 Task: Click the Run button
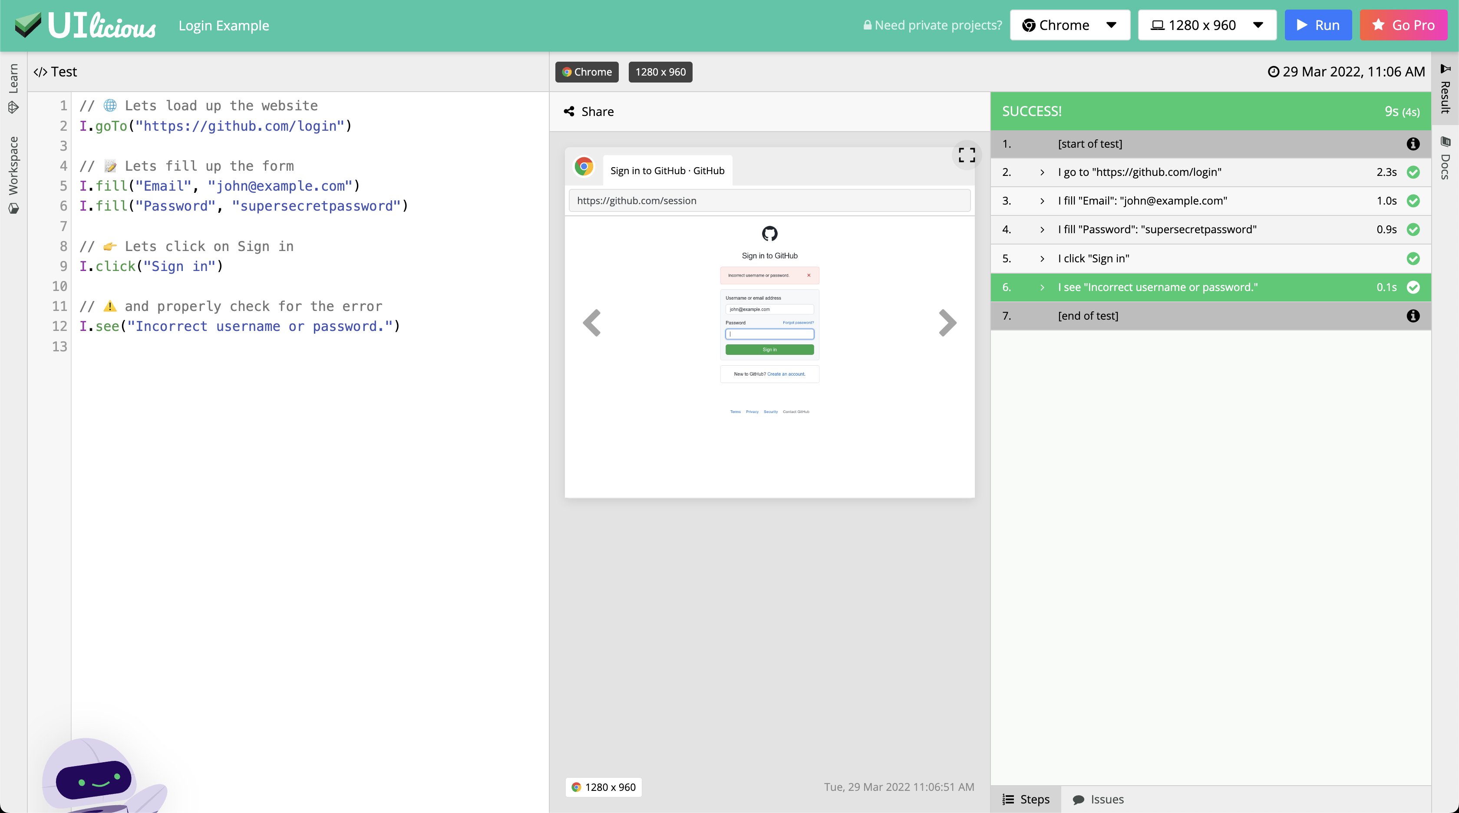tap(1318, 25)
